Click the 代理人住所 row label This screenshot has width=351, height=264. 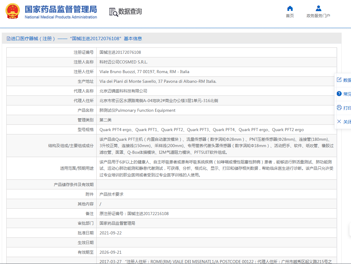point(83,101)
